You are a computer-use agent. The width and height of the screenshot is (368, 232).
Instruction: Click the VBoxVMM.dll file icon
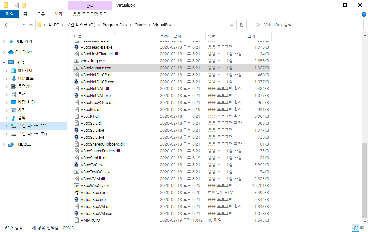tap(76, 179)
